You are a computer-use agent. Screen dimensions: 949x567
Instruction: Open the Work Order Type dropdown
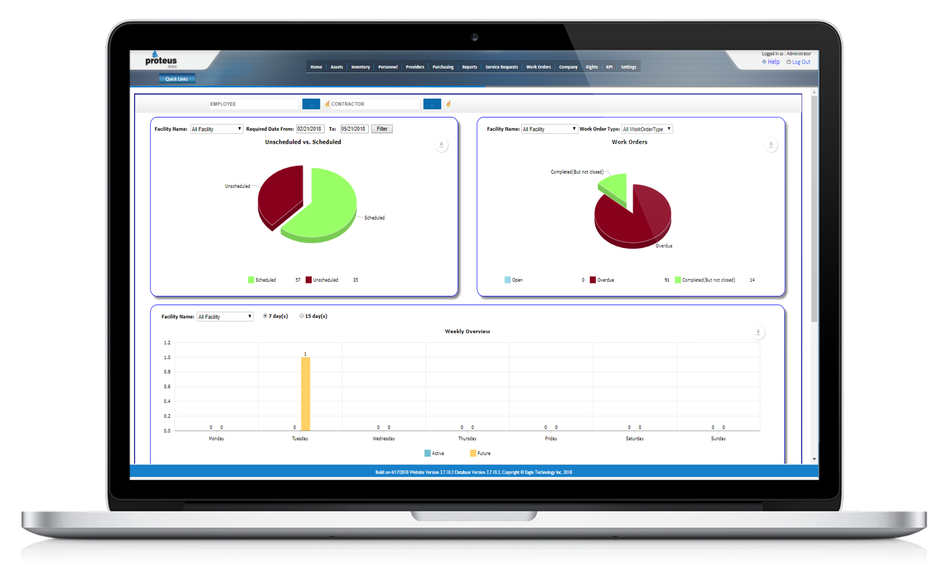647,129
